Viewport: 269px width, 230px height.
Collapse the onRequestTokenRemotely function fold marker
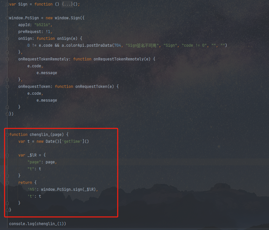(7, 59)
